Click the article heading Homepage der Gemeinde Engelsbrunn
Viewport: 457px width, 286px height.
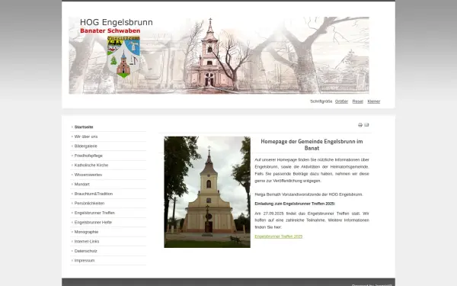(312, 144)
